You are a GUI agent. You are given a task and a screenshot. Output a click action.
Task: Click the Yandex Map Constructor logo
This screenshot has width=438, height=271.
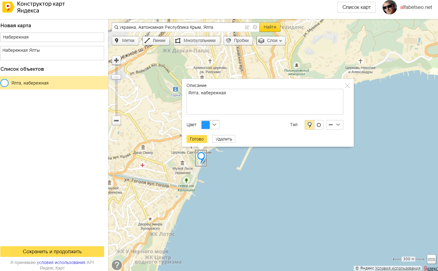8,7
